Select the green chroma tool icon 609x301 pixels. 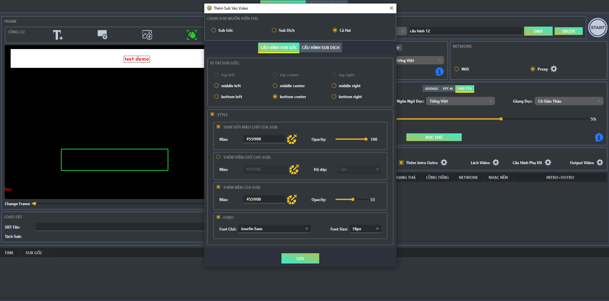click(x=191, y=35)
